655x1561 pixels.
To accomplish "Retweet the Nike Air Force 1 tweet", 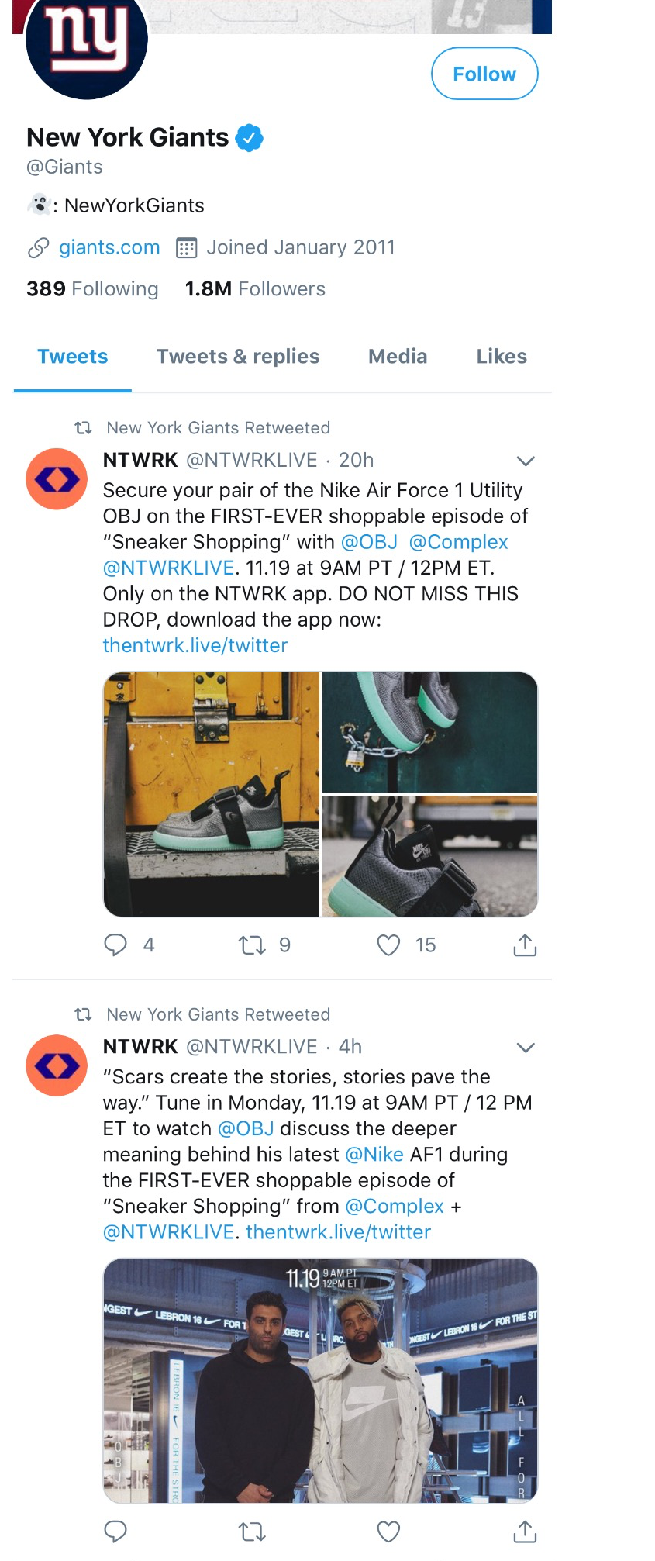I will (x=252, y=945).
